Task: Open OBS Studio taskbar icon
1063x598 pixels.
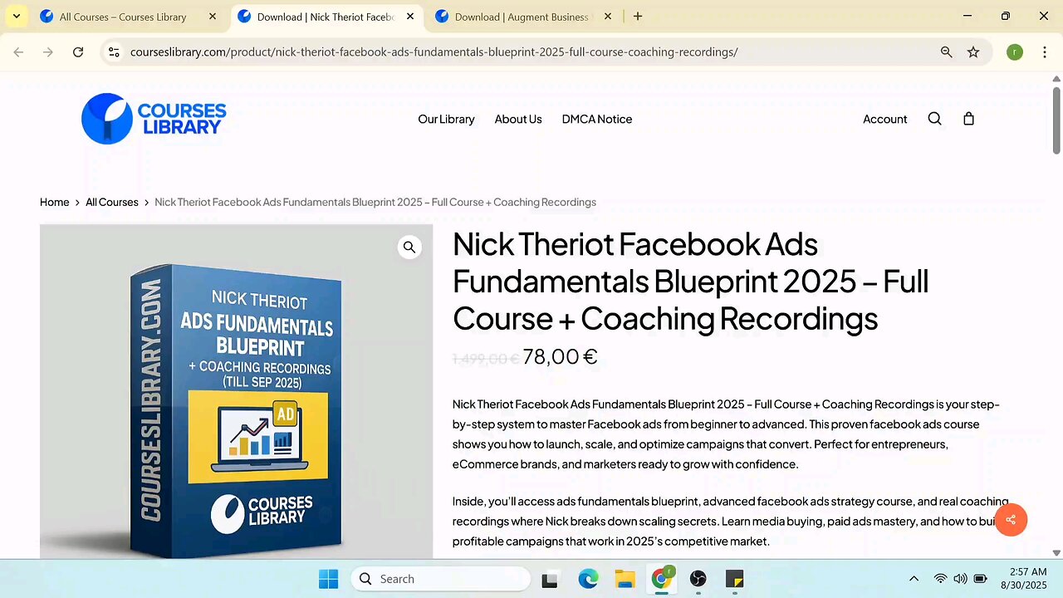Action: pos(698,579)
